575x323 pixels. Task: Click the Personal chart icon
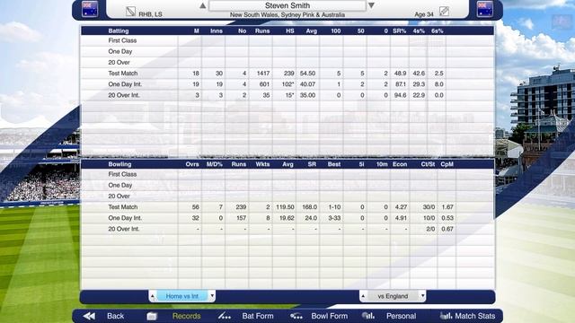(x=367, y=315)
